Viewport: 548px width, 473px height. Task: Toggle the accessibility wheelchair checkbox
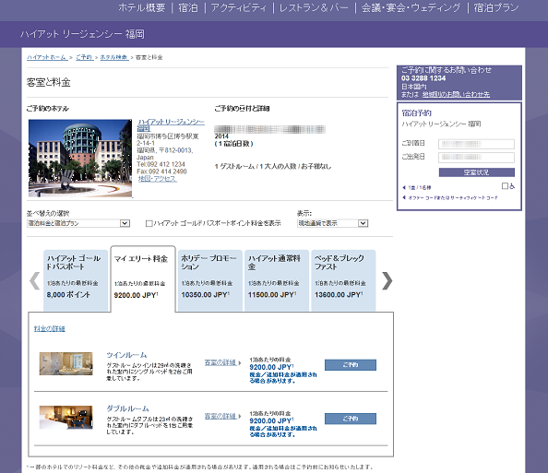pos(505,186)
